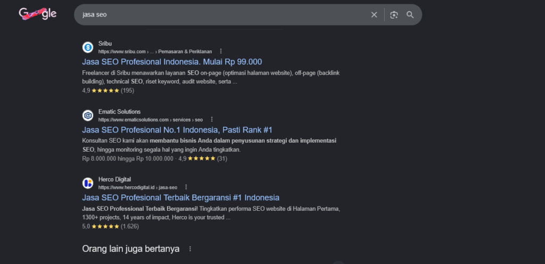The image size is (545, 264).
Task: Click the 5,0 rating with (1.626) reviews
Action: [111, 227]
